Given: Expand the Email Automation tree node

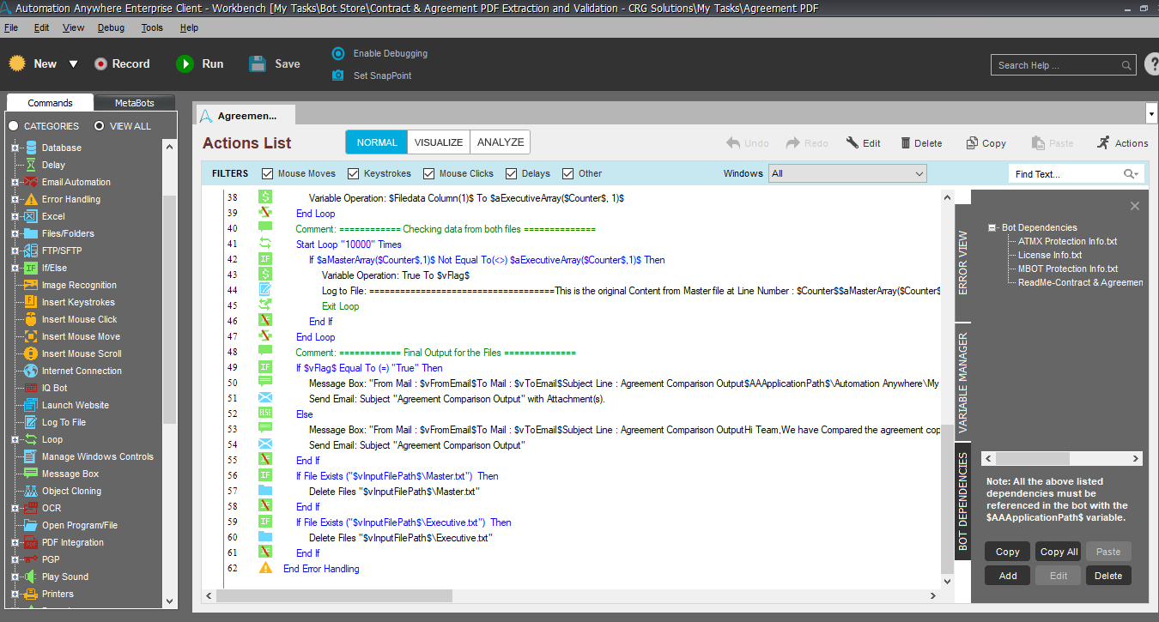Looking at the screenshot, I should point(15,182).
